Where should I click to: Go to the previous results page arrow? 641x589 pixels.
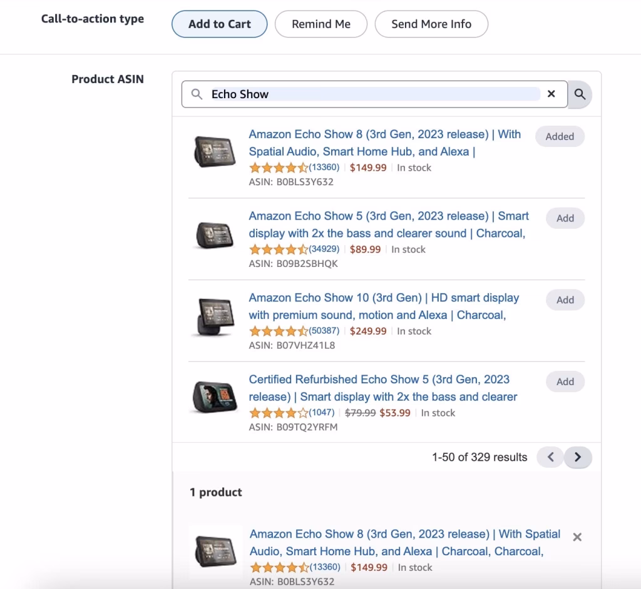pos(550,457)
